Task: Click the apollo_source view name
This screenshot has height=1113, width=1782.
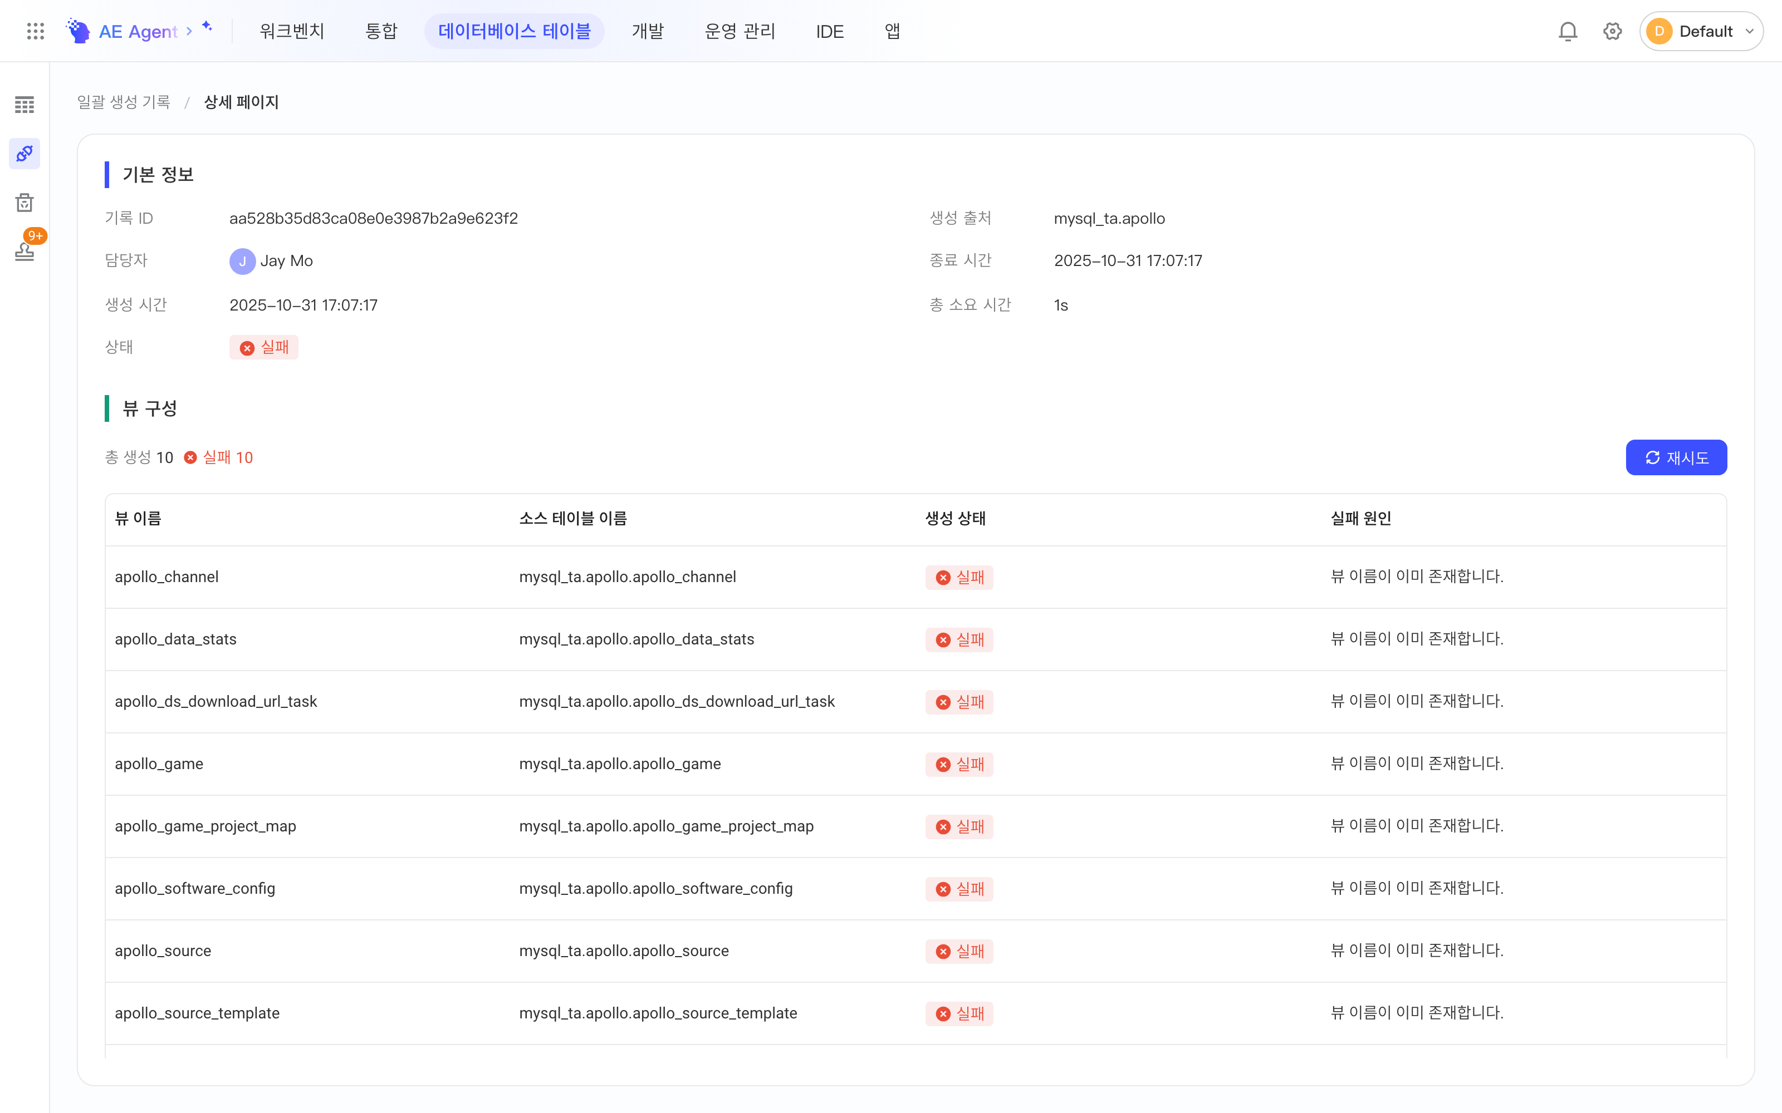Action: coord(163,951)
